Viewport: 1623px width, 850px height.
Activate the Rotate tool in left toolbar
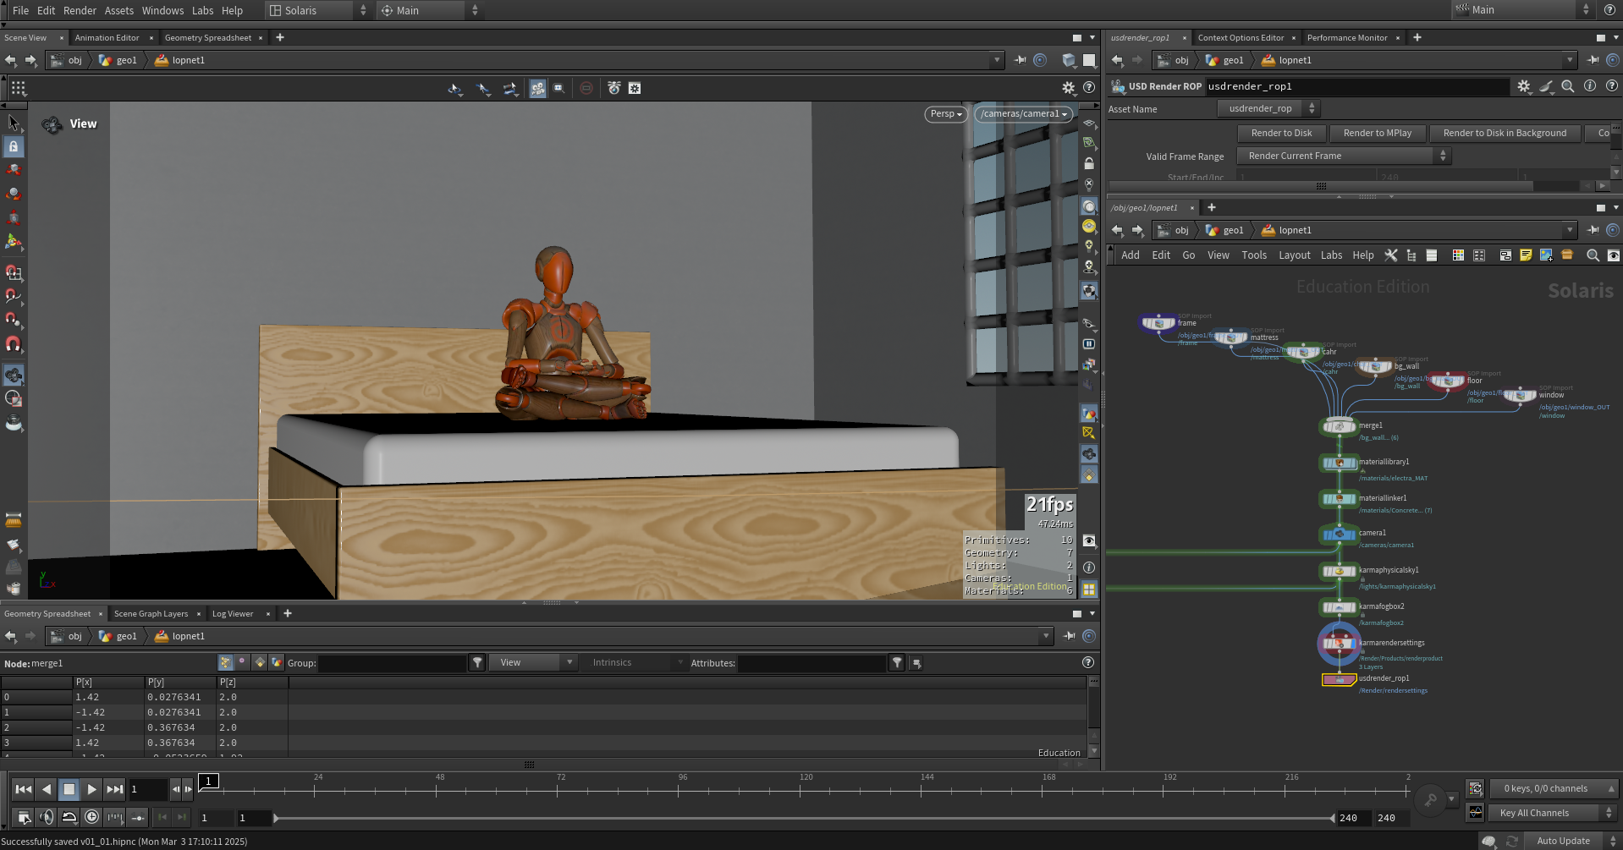(14, 194)
